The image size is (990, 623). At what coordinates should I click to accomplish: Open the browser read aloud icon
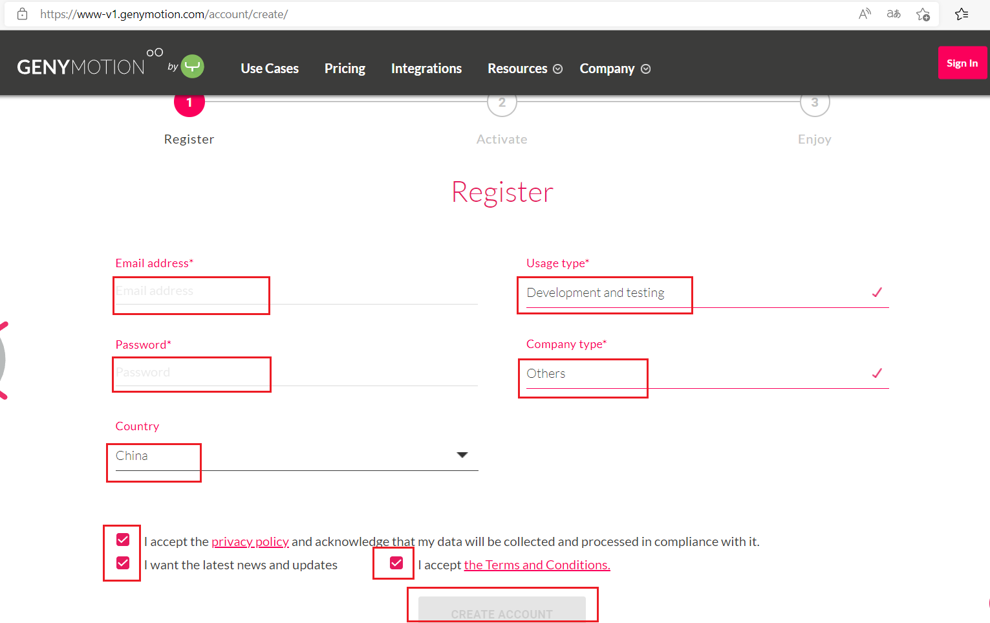(x=865, y=14)
